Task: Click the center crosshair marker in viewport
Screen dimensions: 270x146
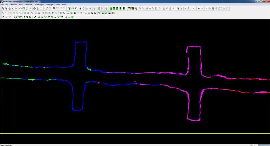Action: [x=135, y=81]
